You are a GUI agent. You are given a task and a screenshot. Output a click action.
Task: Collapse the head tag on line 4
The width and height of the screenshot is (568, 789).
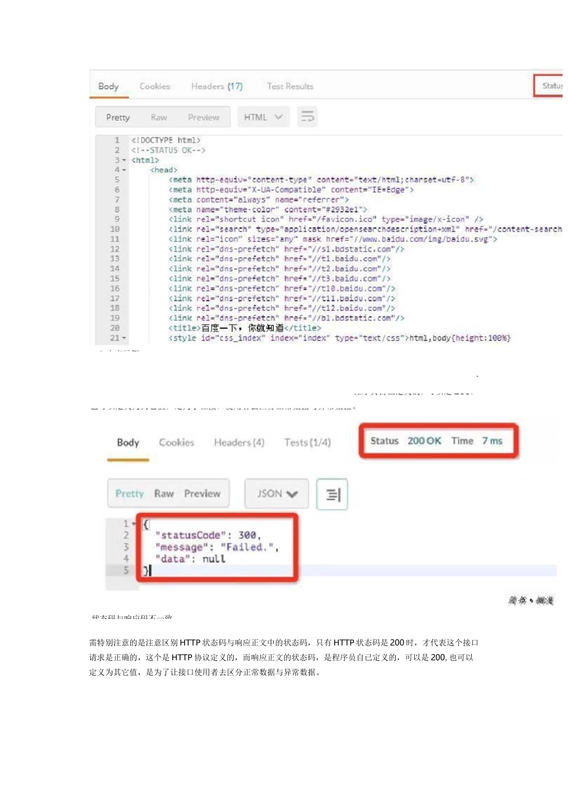tap(124, 170)
